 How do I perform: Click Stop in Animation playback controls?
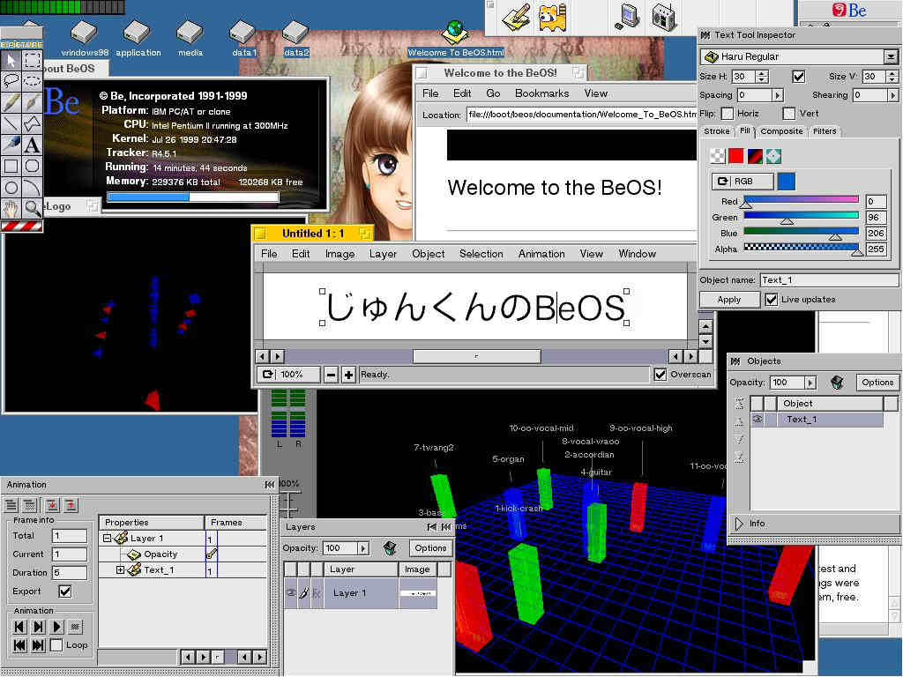(76, 627)
